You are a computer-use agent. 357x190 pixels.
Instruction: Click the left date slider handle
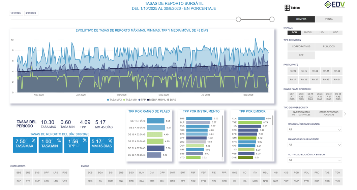(238, 19)
